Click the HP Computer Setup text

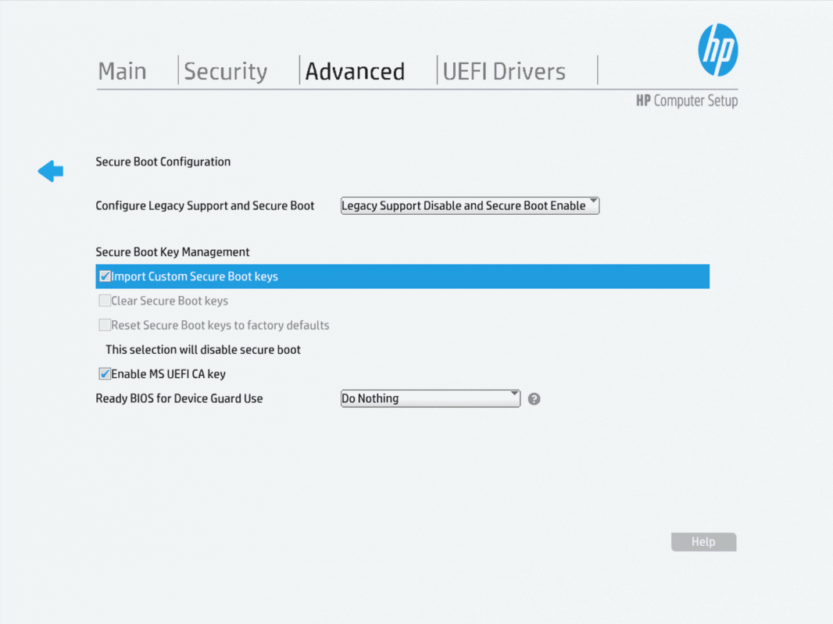(x=687, y=101)
